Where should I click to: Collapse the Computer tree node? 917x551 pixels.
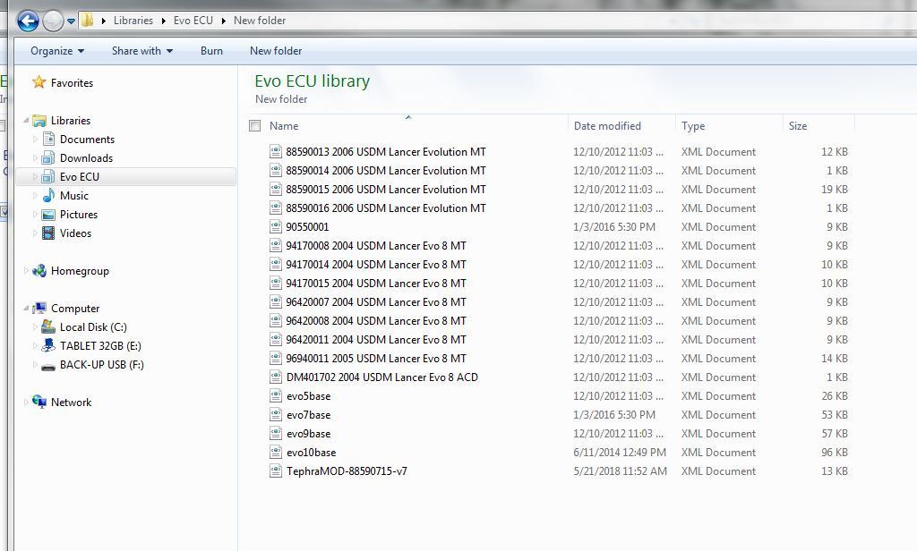(27, 309)
